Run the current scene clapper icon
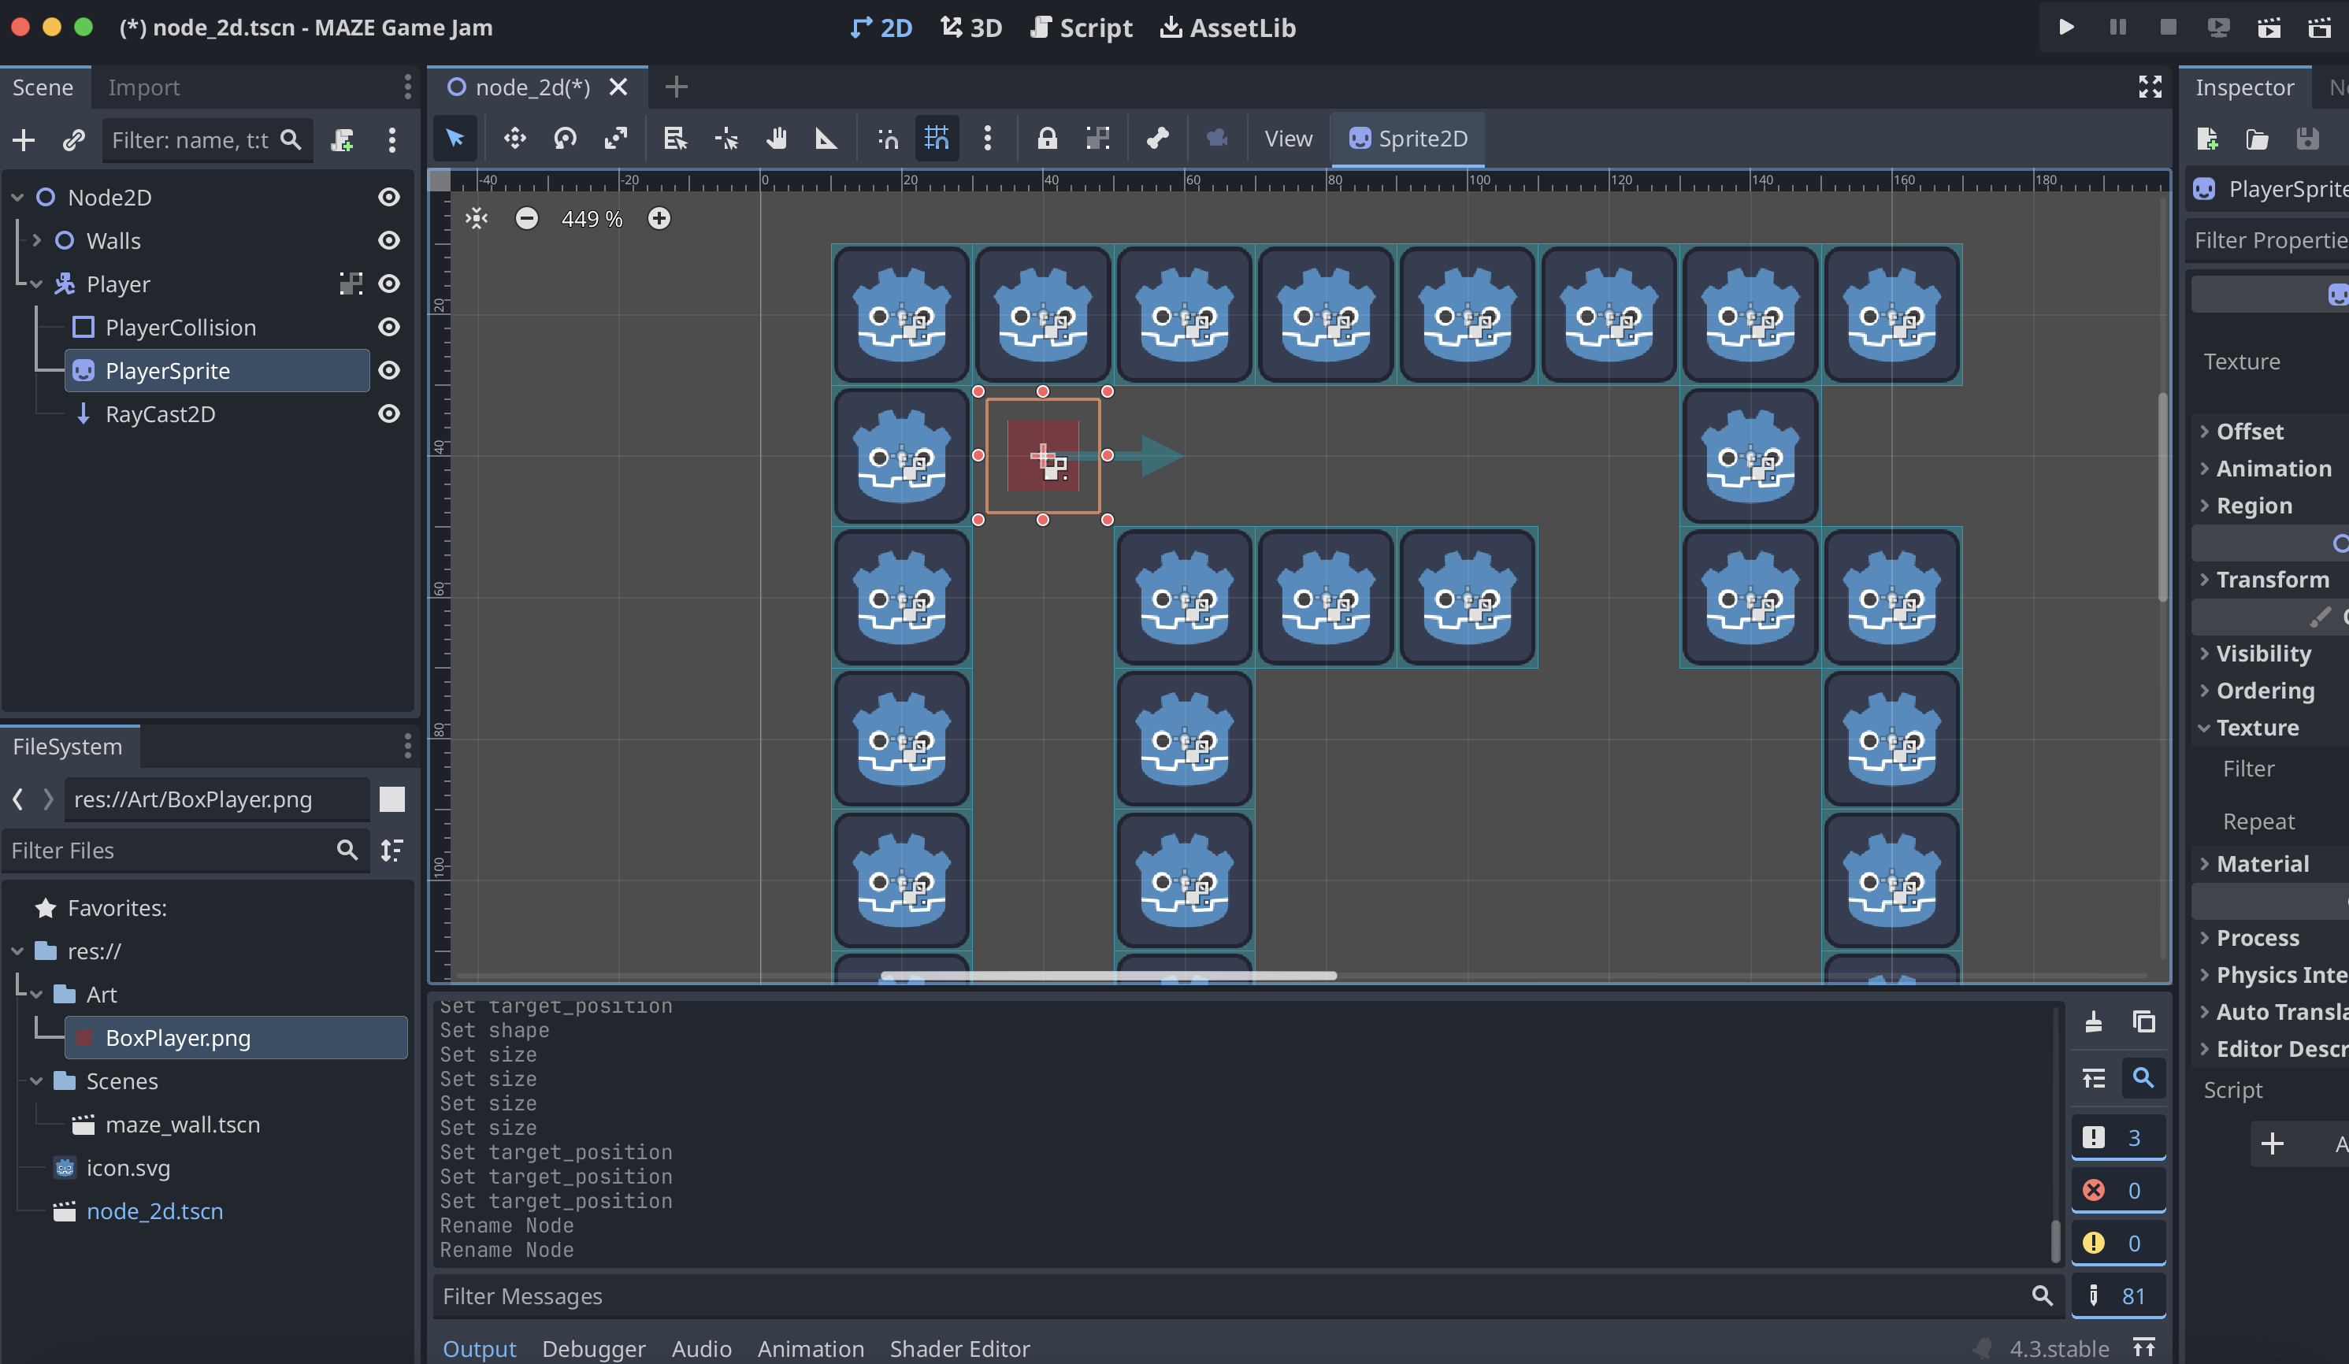Viewport: 2349px width, 1364px height. click(x=2269, y=27)
